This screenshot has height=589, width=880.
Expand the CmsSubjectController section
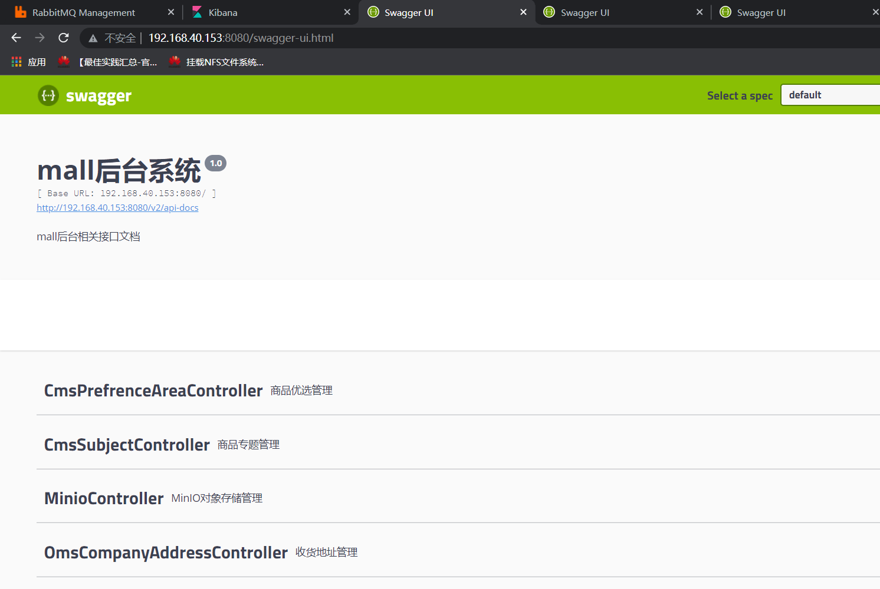coord(127,444)
